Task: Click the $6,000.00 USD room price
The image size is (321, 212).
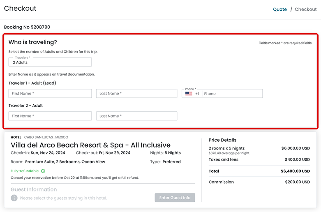Action: click(296, 148)
